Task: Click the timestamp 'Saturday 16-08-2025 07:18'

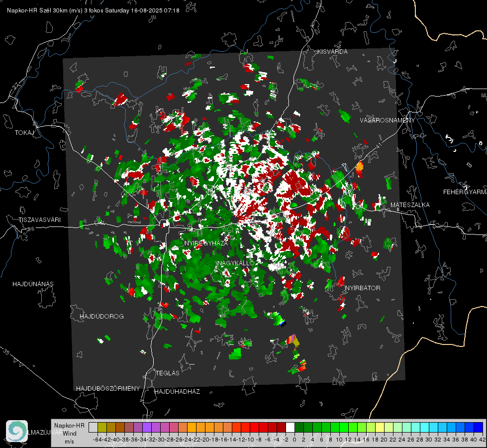Action: 142,10
